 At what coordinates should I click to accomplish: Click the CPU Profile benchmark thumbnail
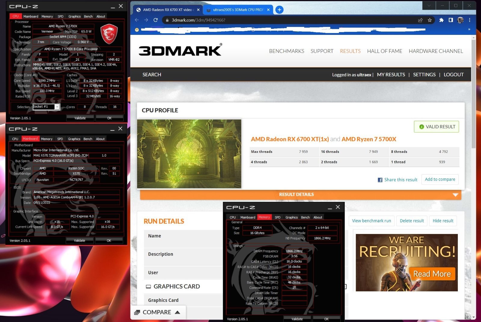click(x=189, y=154)
